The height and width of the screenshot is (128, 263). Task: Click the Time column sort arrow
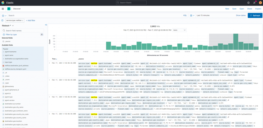(57, 59)
